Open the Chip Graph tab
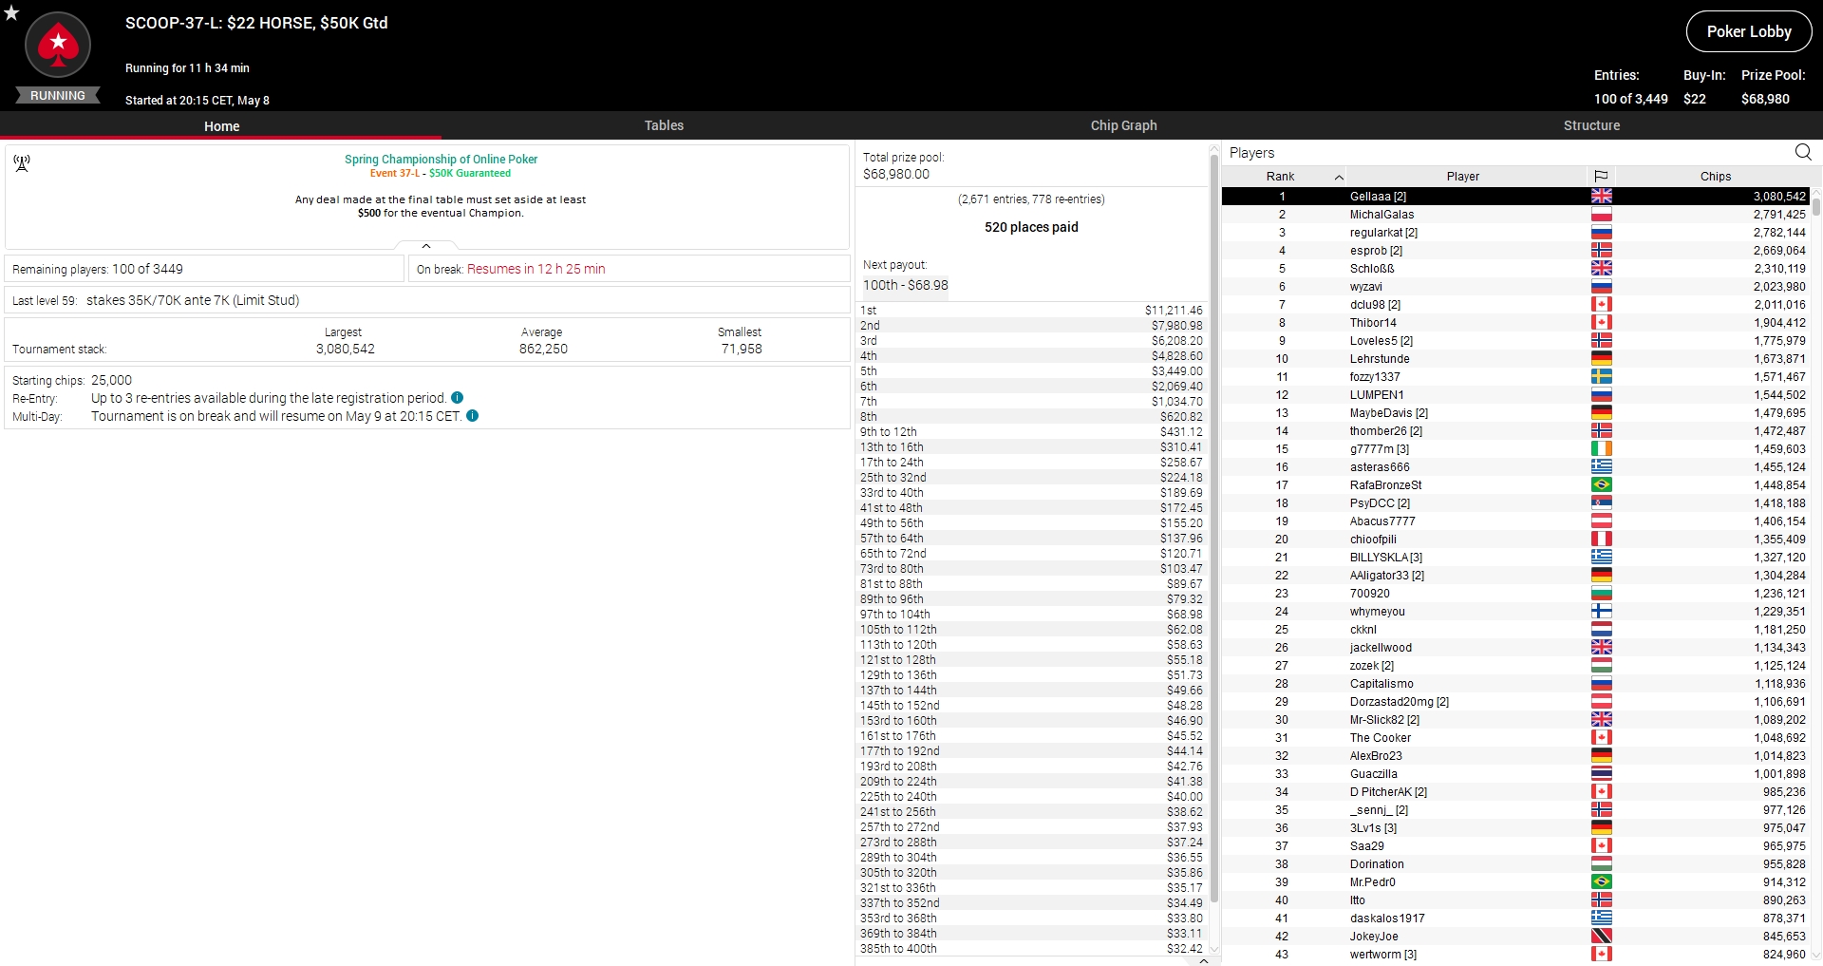 pyautogui.click(x=1123, y=125)
